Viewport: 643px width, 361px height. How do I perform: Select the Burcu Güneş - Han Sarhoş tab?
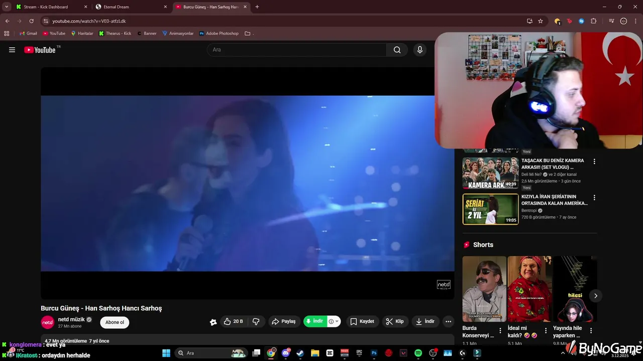(x=210, y=7)
